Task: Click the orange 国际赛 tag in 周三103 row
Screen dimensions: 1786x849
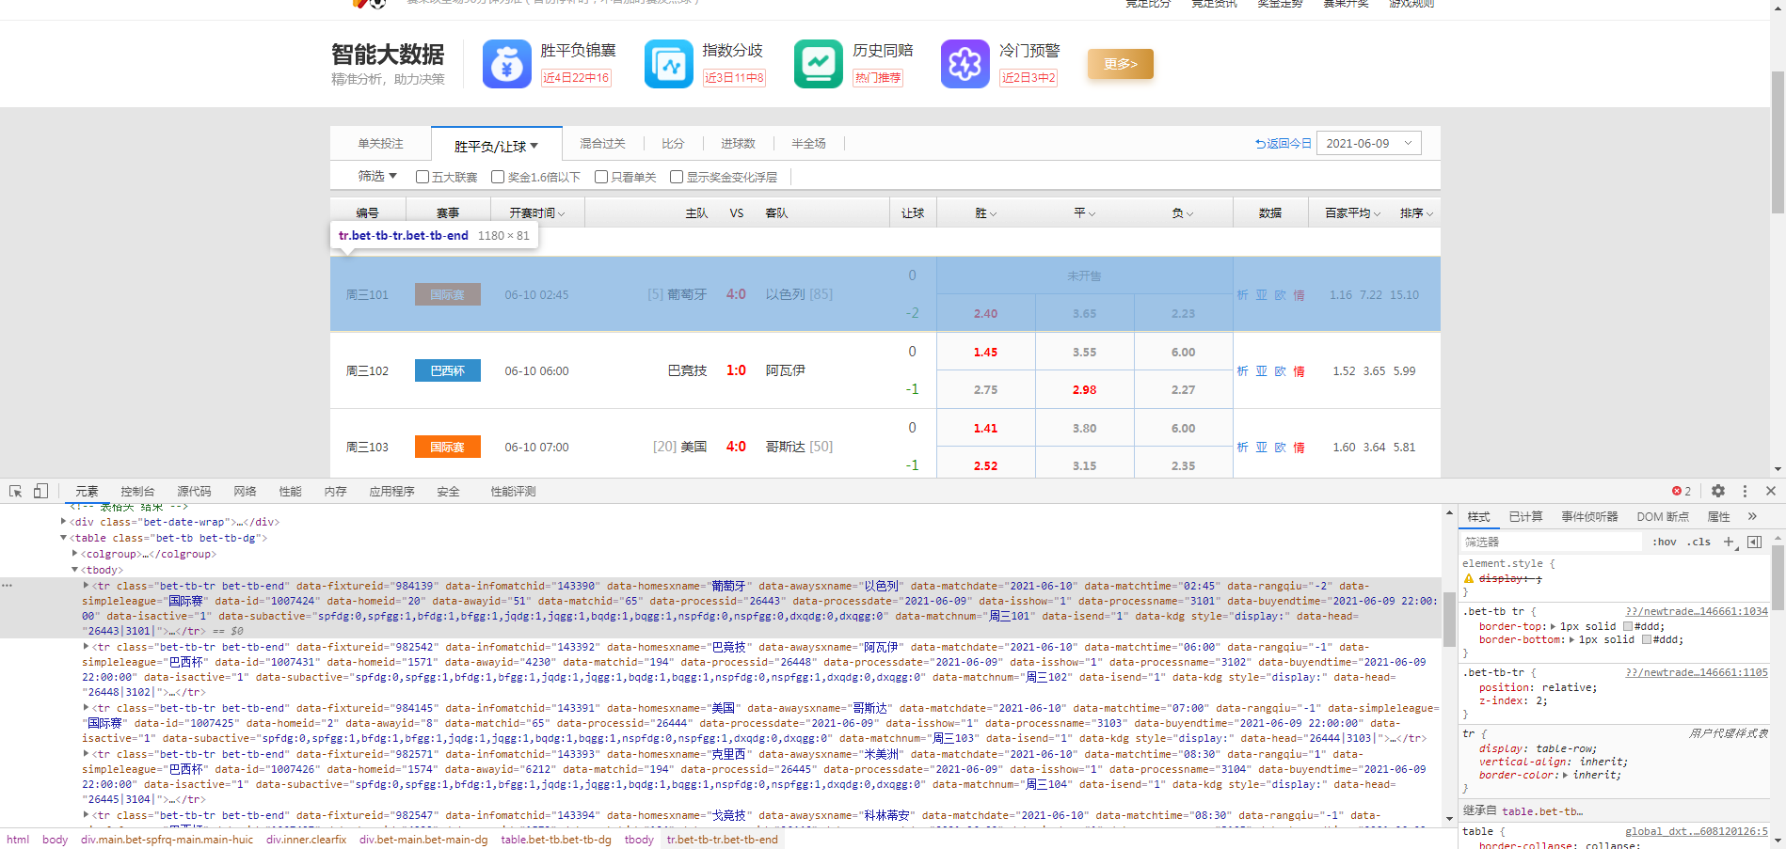Action: (x=448, y=447)
